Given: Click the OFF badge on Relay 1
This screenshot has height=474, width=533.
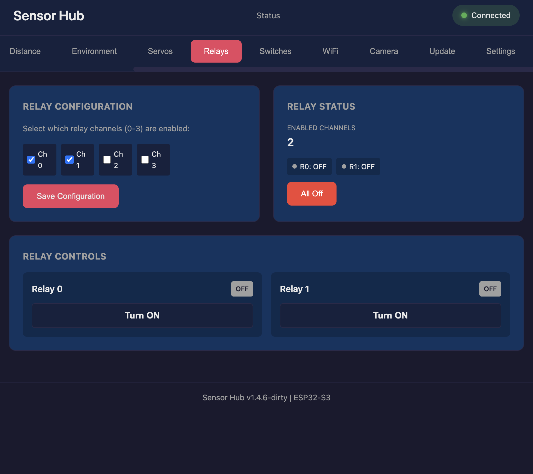Looking at the screenshot, I should pyautogui.click(x=490, y=289).
